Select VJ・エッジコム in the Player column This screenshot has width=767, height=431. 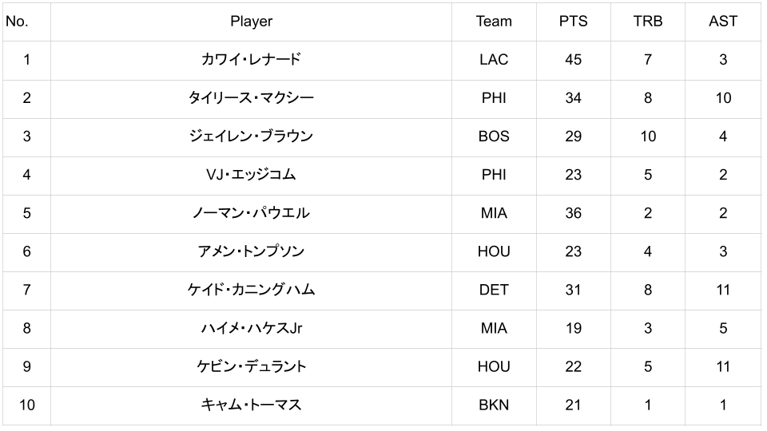[x=251, y=175]
